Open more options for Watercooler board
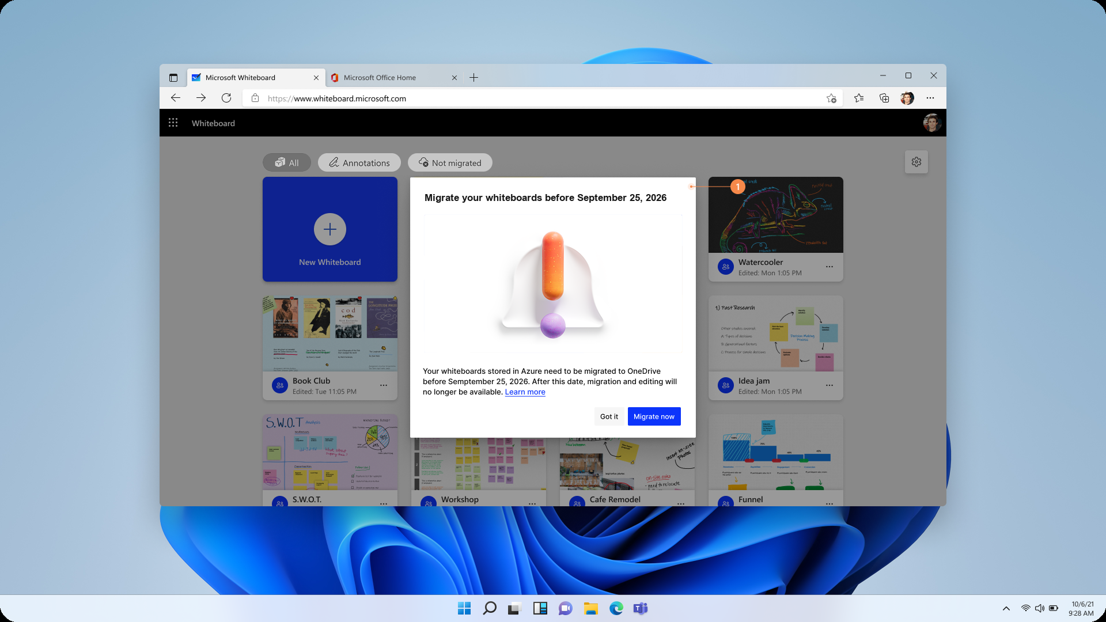 click(829, 267)
